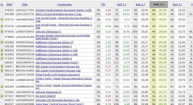Select Risk 3 J value 18,33

[x=182, y=37]
